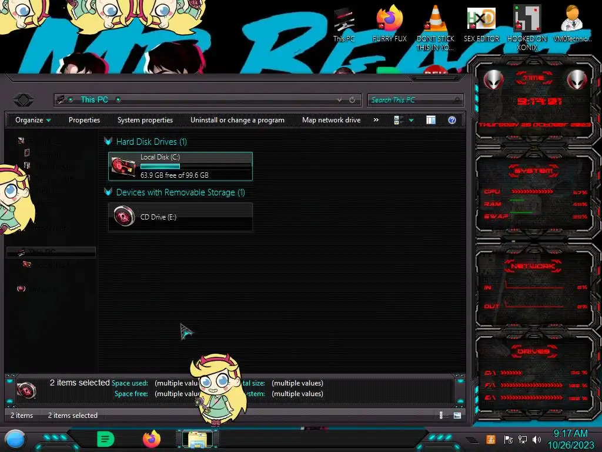Open the This PC desktop shortcut
Screen dimensions: 602x452
coord(343,25)
